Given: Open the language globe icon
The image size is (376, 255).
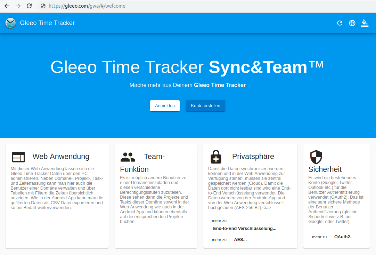Looking at the screenshot, I should tap(352, 23).
